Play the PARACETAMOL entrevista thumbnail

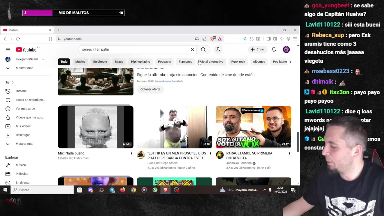(253, 127)
